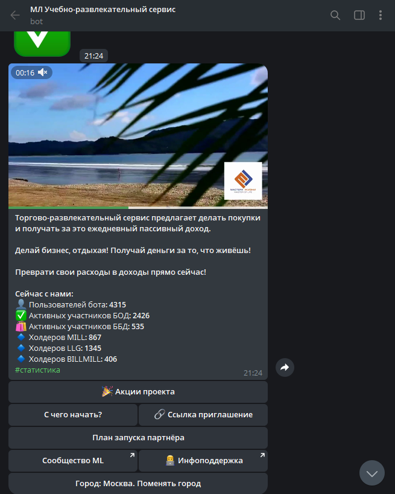Unmute the video via the speaker icon
Image resolution: width=395 pixels, height=494 pixels.
click(x=42, y=73)
